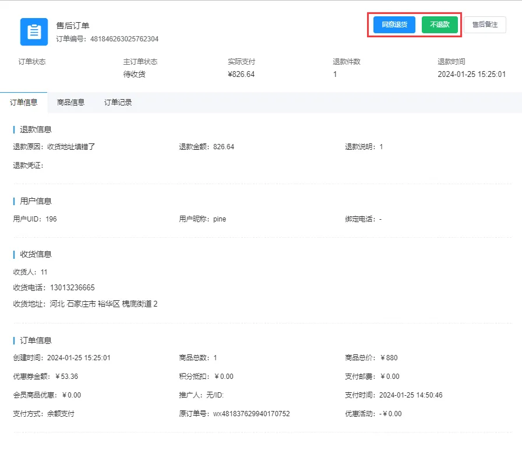Click the payment time 2024-01-25 14:50:46

[x=411, y=395]
